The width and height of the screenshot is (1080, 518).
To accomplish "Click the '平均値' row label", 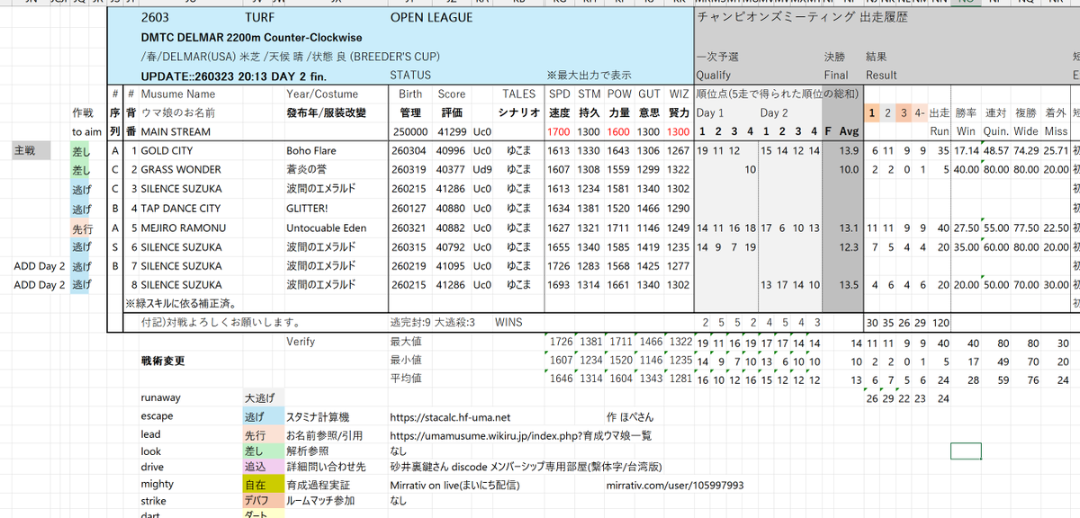I will (406, 380).
